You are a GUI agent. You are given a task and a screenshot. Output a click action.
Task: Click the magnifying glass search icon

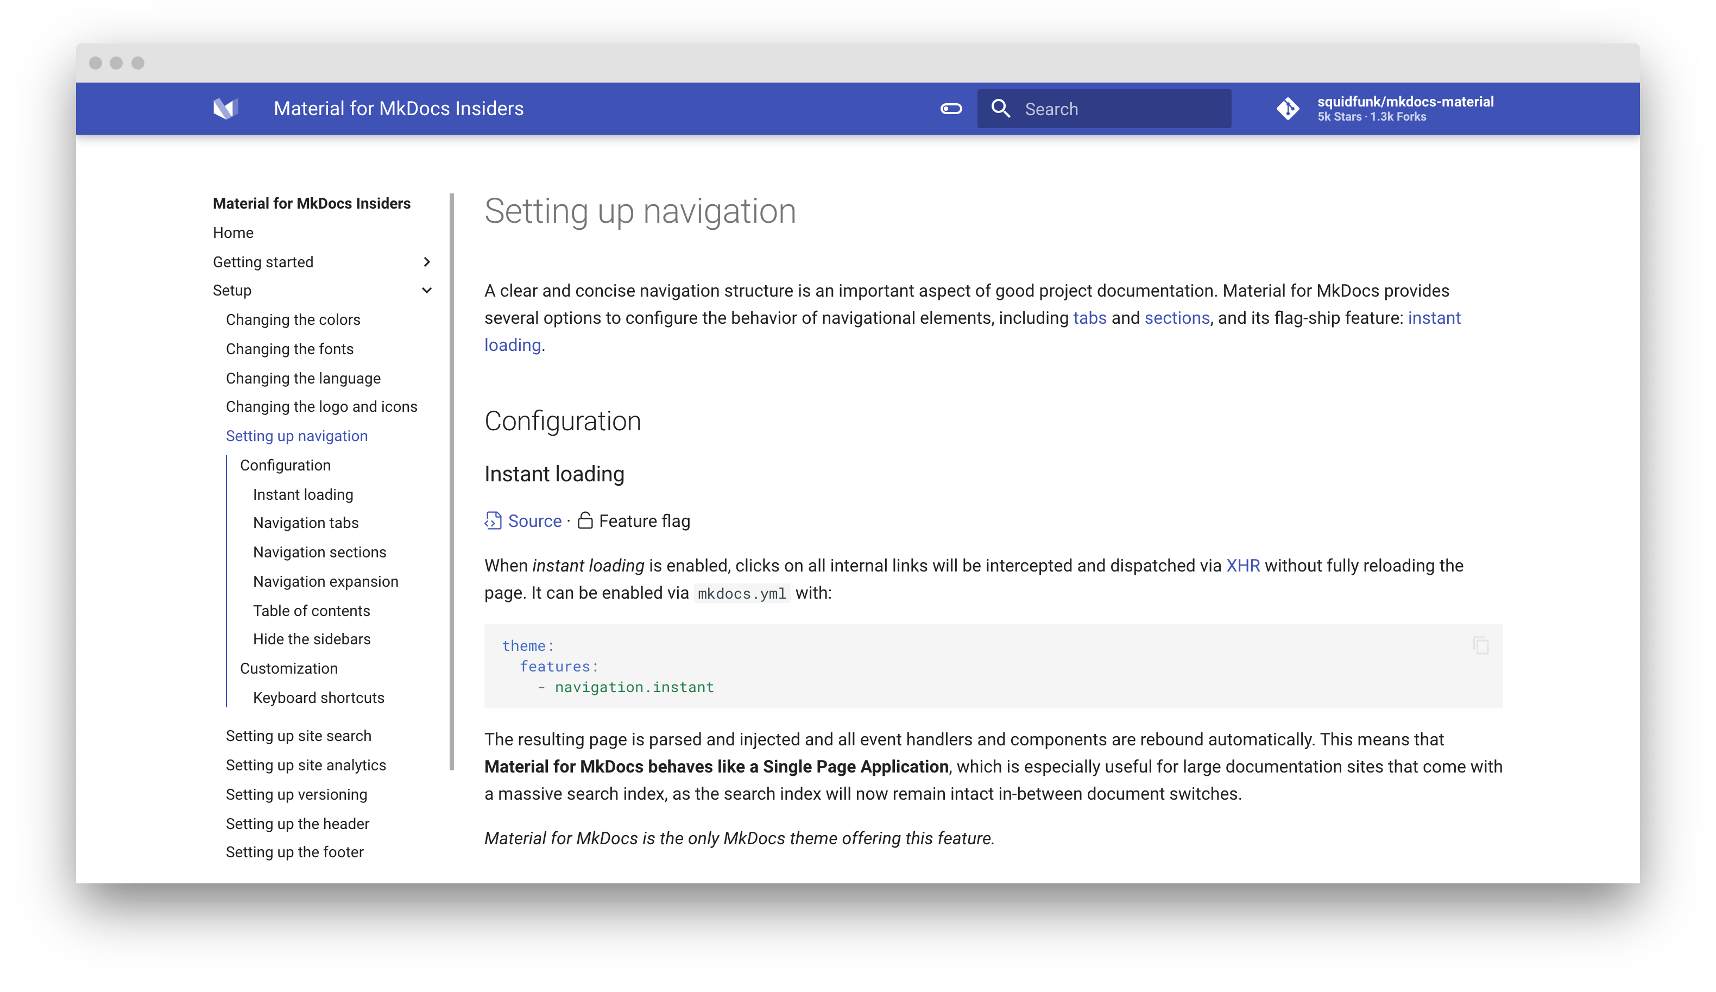[1000, 108]
